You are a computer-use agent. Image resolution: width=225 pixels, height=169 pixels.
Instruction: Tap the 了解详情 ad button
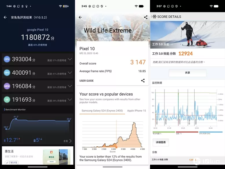(12, 163)
